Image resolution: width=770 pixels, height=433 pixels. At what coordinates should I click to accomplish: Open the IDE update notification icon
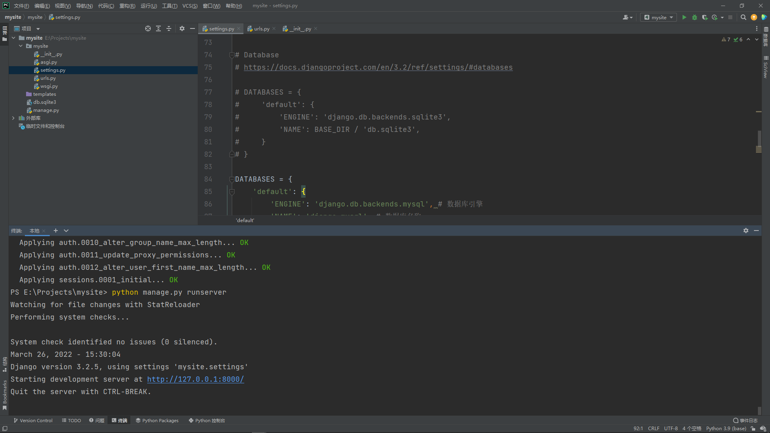tap(754, 17)
